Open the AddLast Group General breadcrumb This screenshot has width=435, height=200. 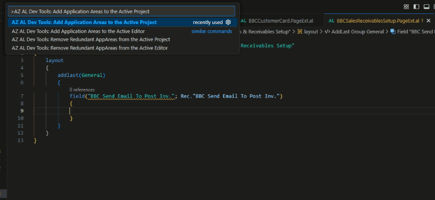coord(358,32)
